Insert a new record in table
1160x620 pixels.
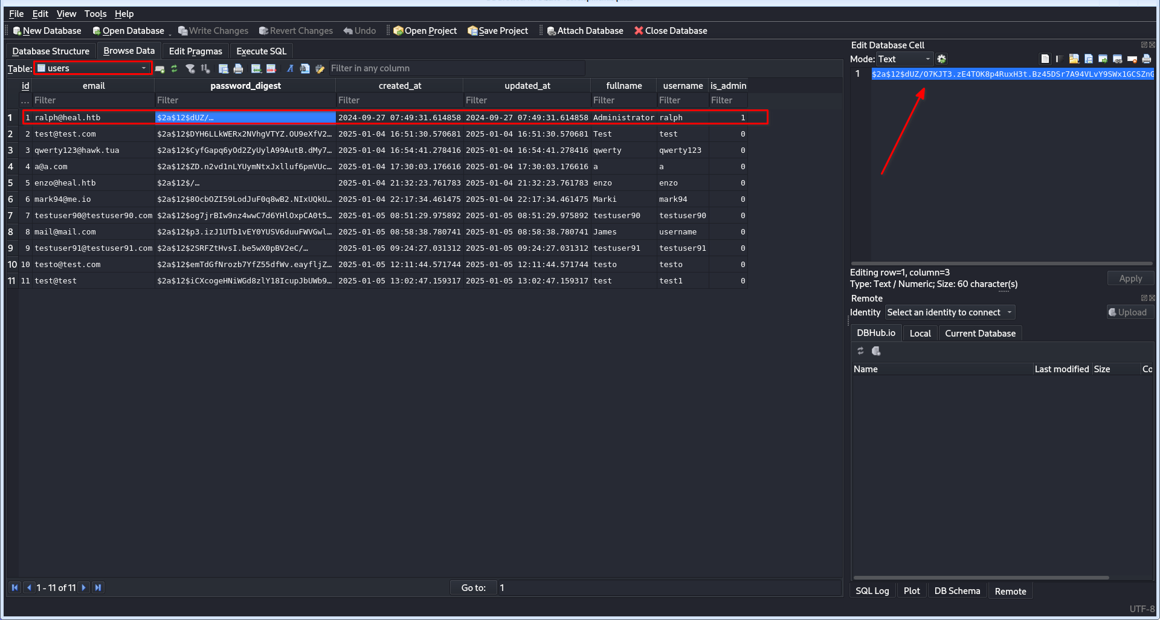(x=256, y=69)
